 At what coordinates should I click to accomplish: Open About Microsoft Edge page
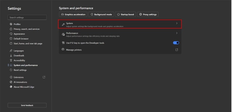click(x=24, y=87)
